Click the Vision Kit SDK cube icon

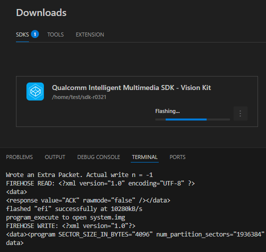(x=35, y=91)
